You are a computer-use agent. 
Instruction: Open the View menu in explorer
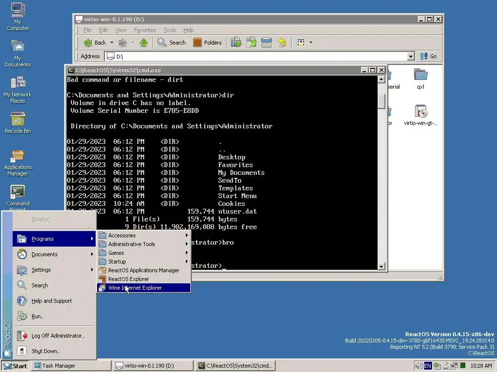[121, 30]
